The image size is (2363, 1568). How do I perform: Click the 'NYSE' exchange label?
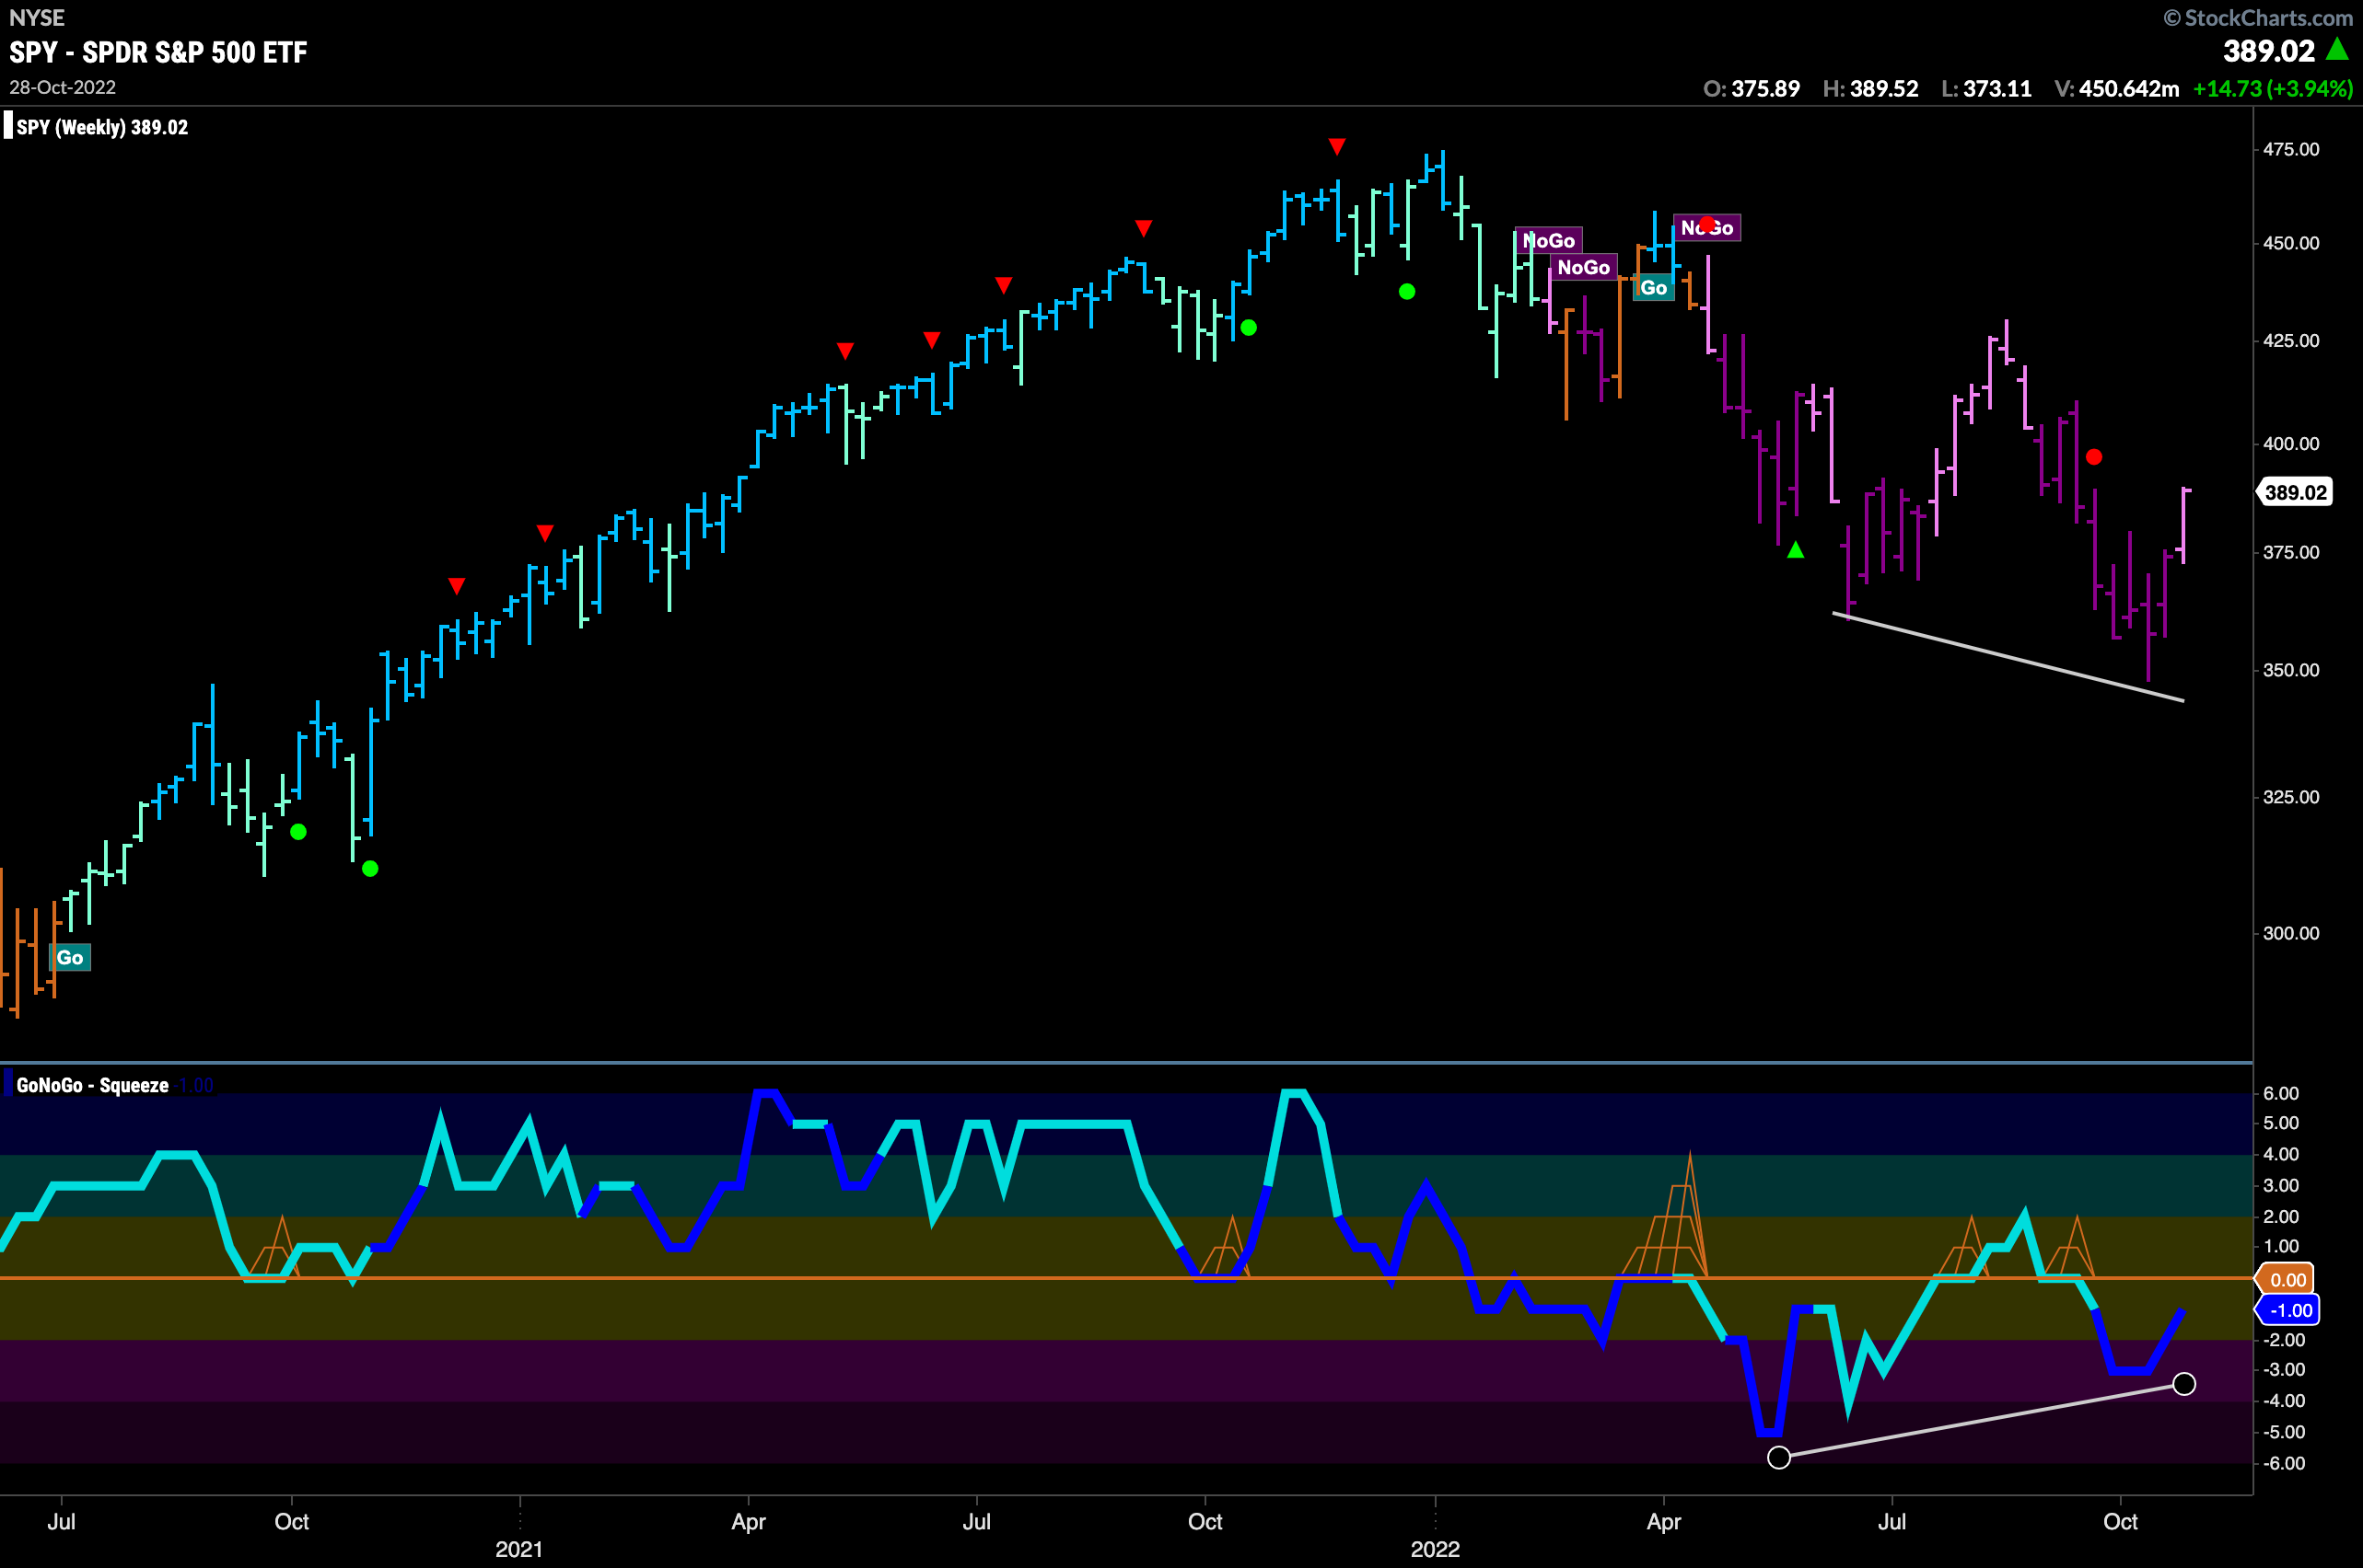pos(36,17)
